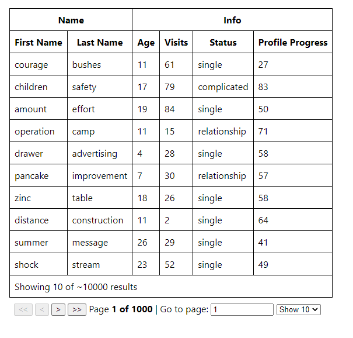Select the Info group header
Viewport: 353px width, 338px height.
coord(232,20)
